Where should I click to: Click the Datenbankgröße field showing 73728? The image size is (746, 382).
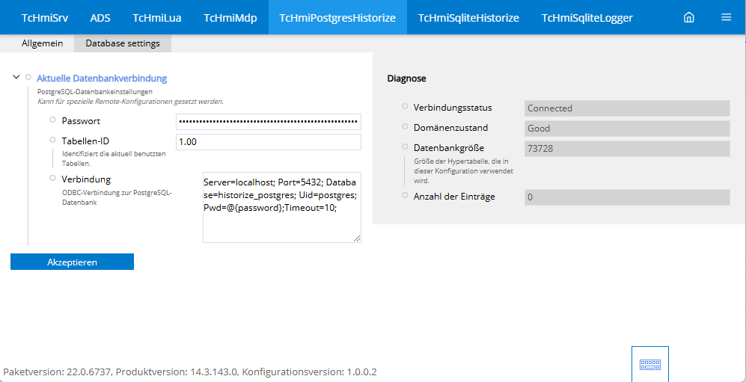point(627,149)
